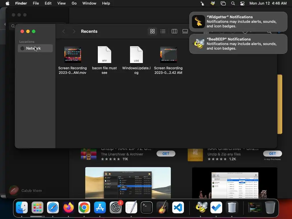Open TextEdit from the Dock
Screen dimensions: 292x219
(x=131, y=208)
